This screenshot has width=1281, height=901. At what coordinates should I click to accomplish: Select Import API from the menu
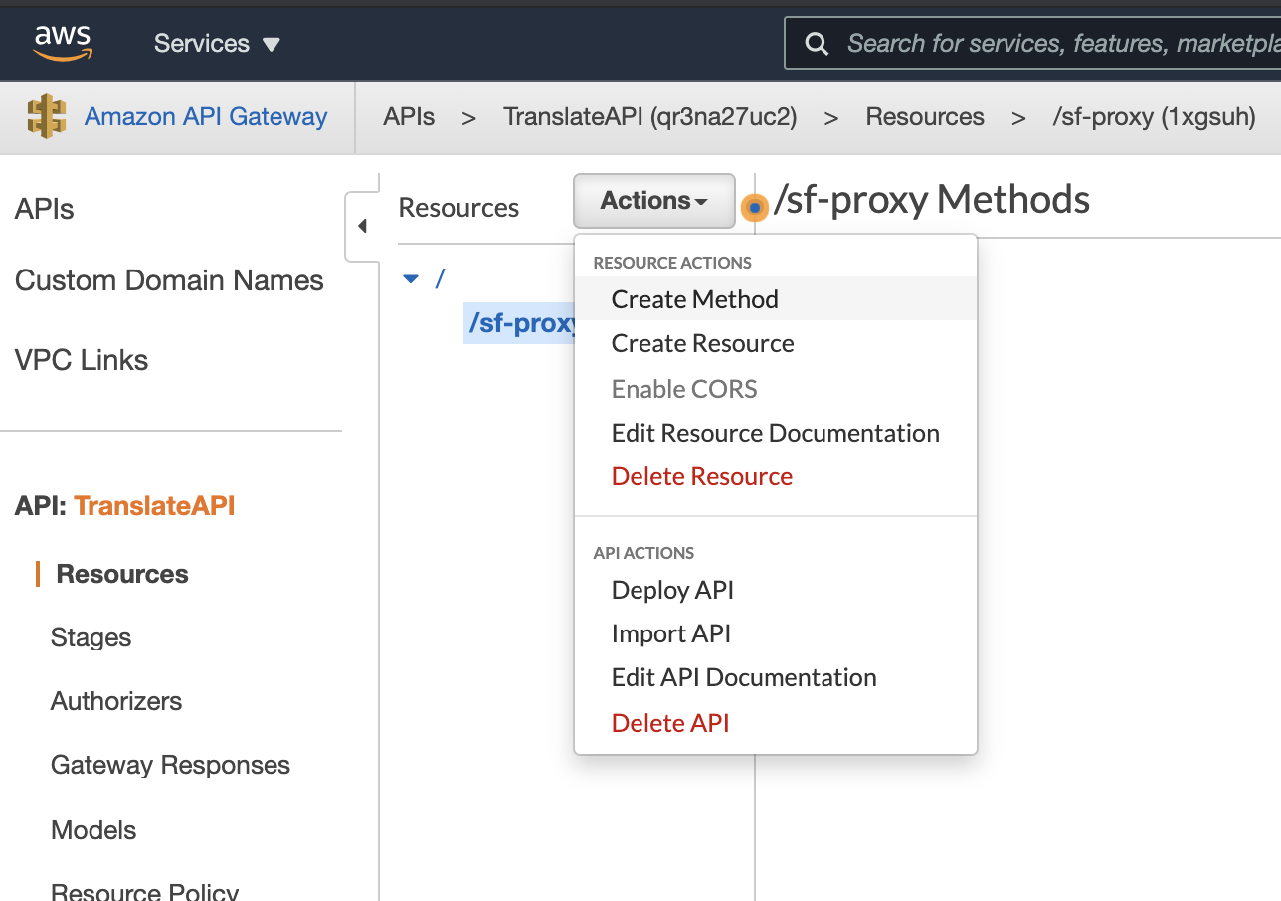(670, 633)
